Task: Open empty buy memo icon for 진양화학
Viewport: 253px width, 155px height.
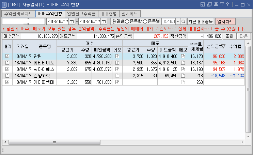Action: click(117, 76)
